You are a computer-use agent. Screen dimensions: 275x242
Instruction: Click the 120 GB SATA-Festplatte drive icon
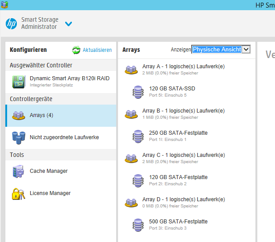click(138, 181)
